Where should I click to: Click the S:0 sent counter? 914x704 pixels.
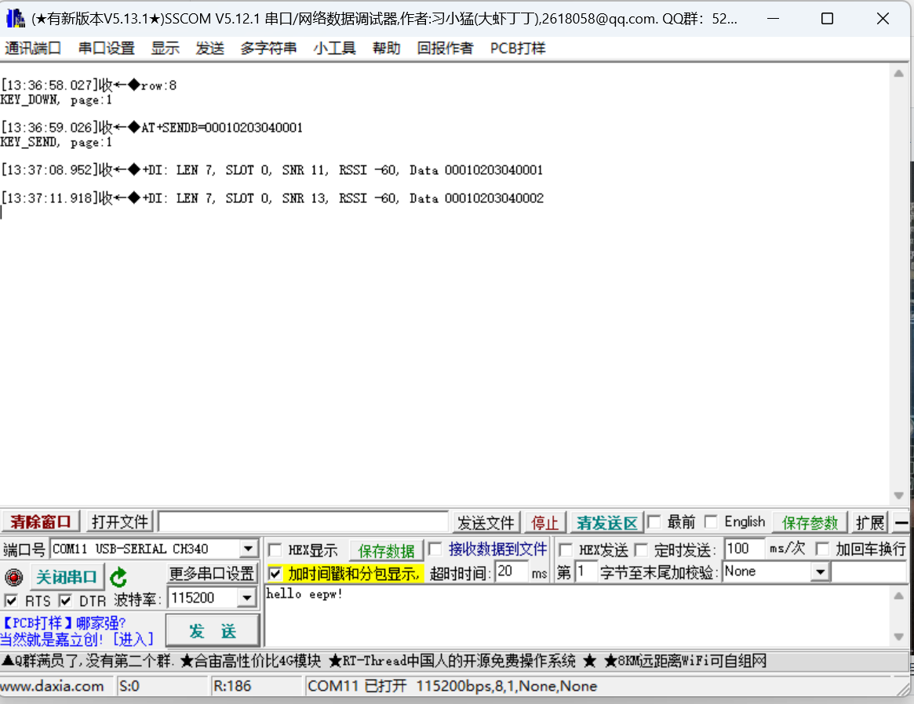tap(129, 686)
